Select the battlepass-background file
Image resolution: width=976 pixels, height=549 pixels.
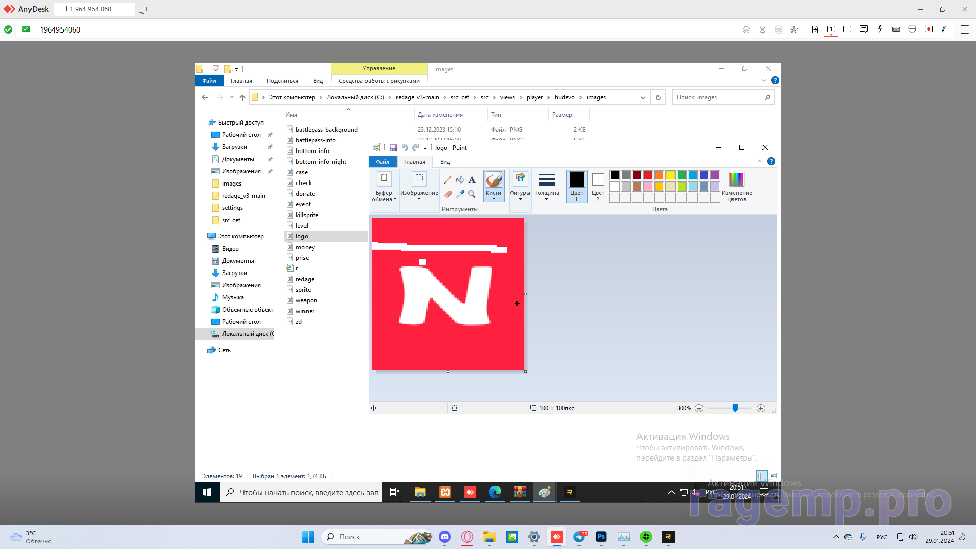326,130
